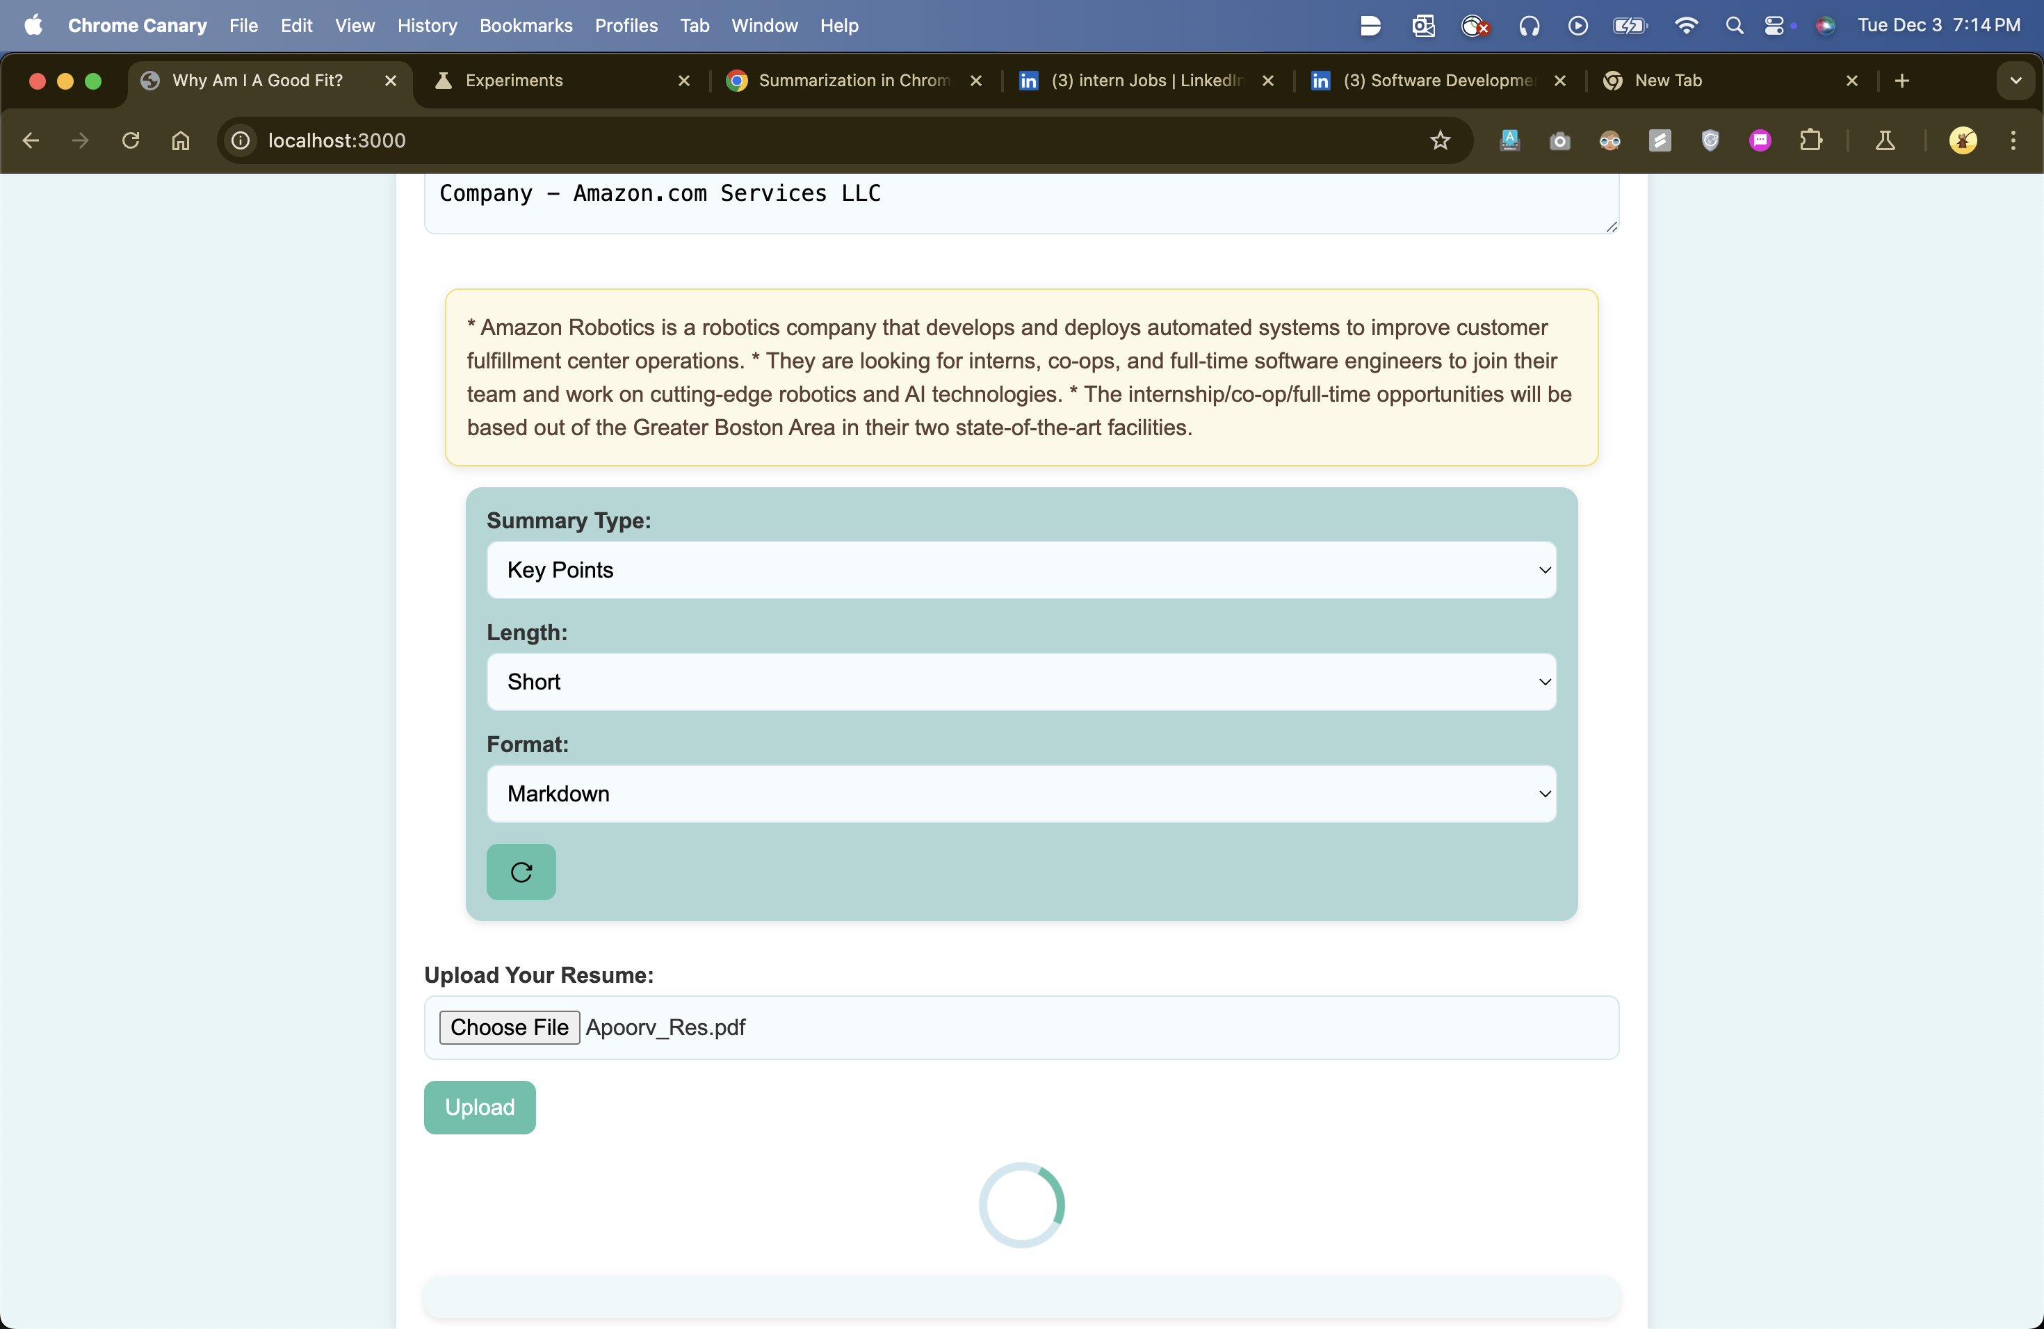Open the Extensions puzzle icon
This screenshot has height=1329, width=2044.
tap(1810, 140)
